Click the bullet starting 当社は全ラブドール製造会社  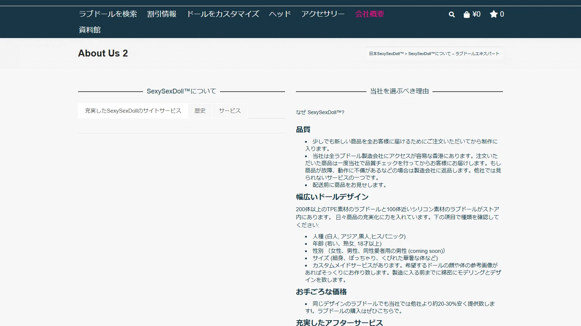coord(403,167)
